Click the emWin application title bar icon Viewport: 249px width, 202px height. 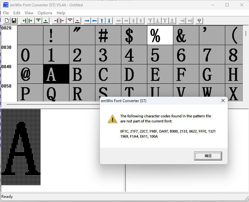(6, 5)
